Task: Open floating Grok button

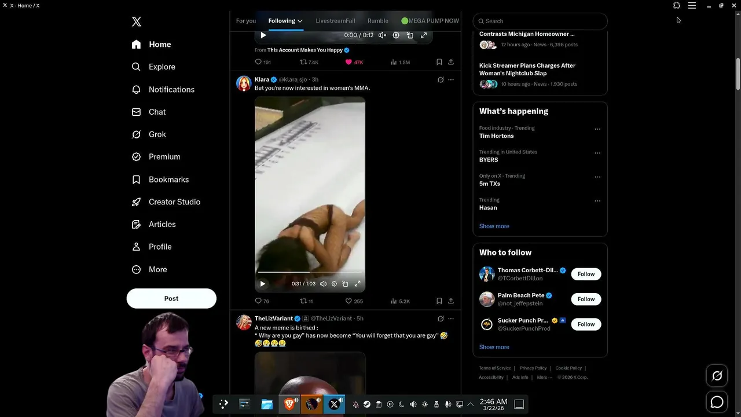Action: (717, 376)
